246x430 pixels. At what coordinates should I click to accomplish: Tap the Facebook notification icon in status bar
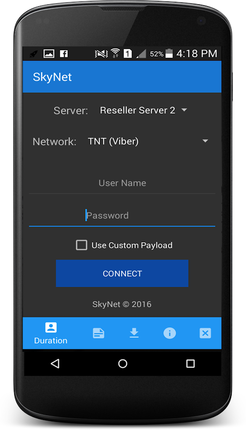click(x=64, y=54)
